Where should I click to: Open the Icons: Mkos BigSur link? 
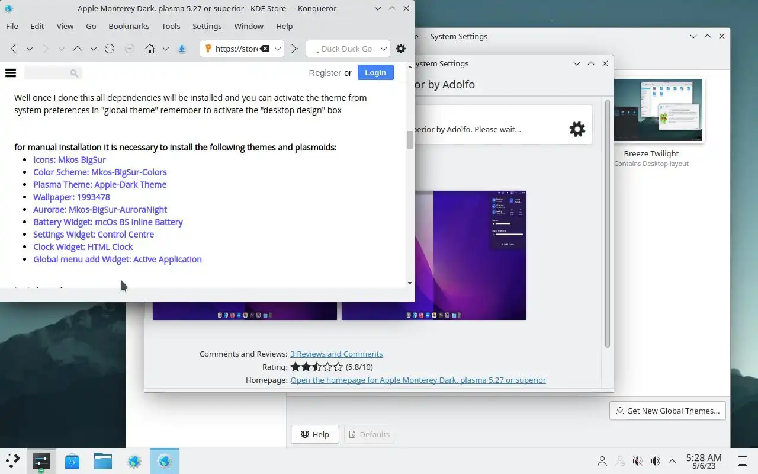click(69, 159)
